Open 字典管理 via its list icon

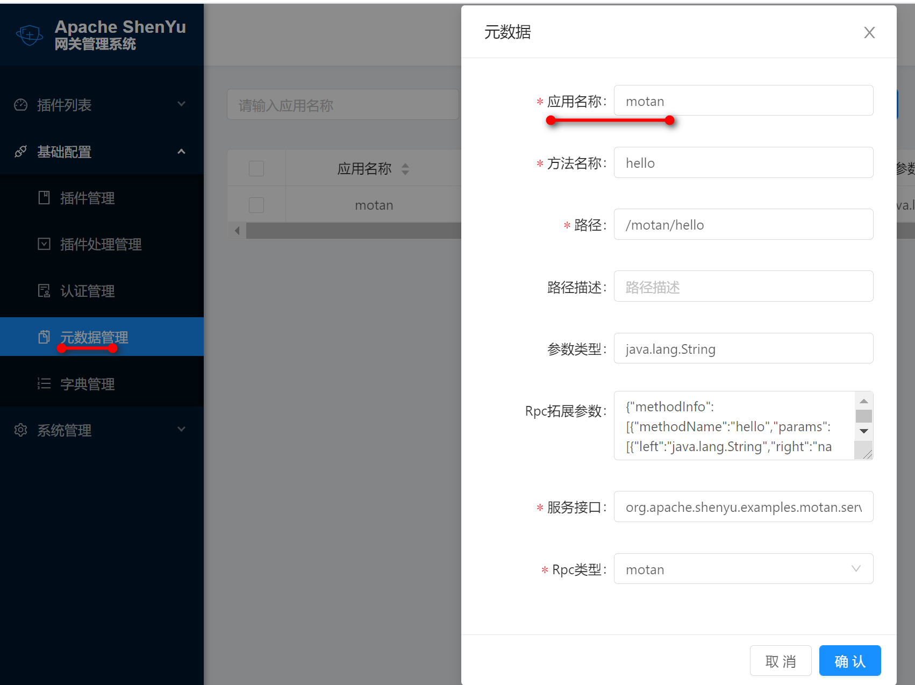coord(44,383)
